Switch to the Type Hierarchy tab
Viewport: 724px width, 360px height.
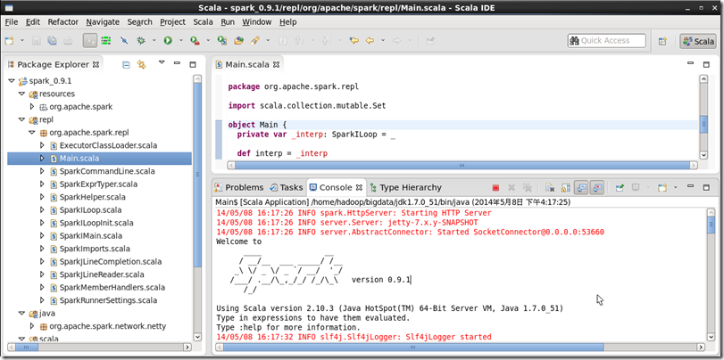(x=405, y=188)
